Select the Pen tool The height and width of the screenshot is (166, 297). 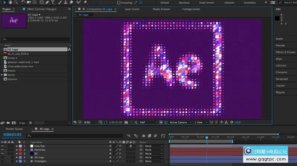tap(47, 2)
